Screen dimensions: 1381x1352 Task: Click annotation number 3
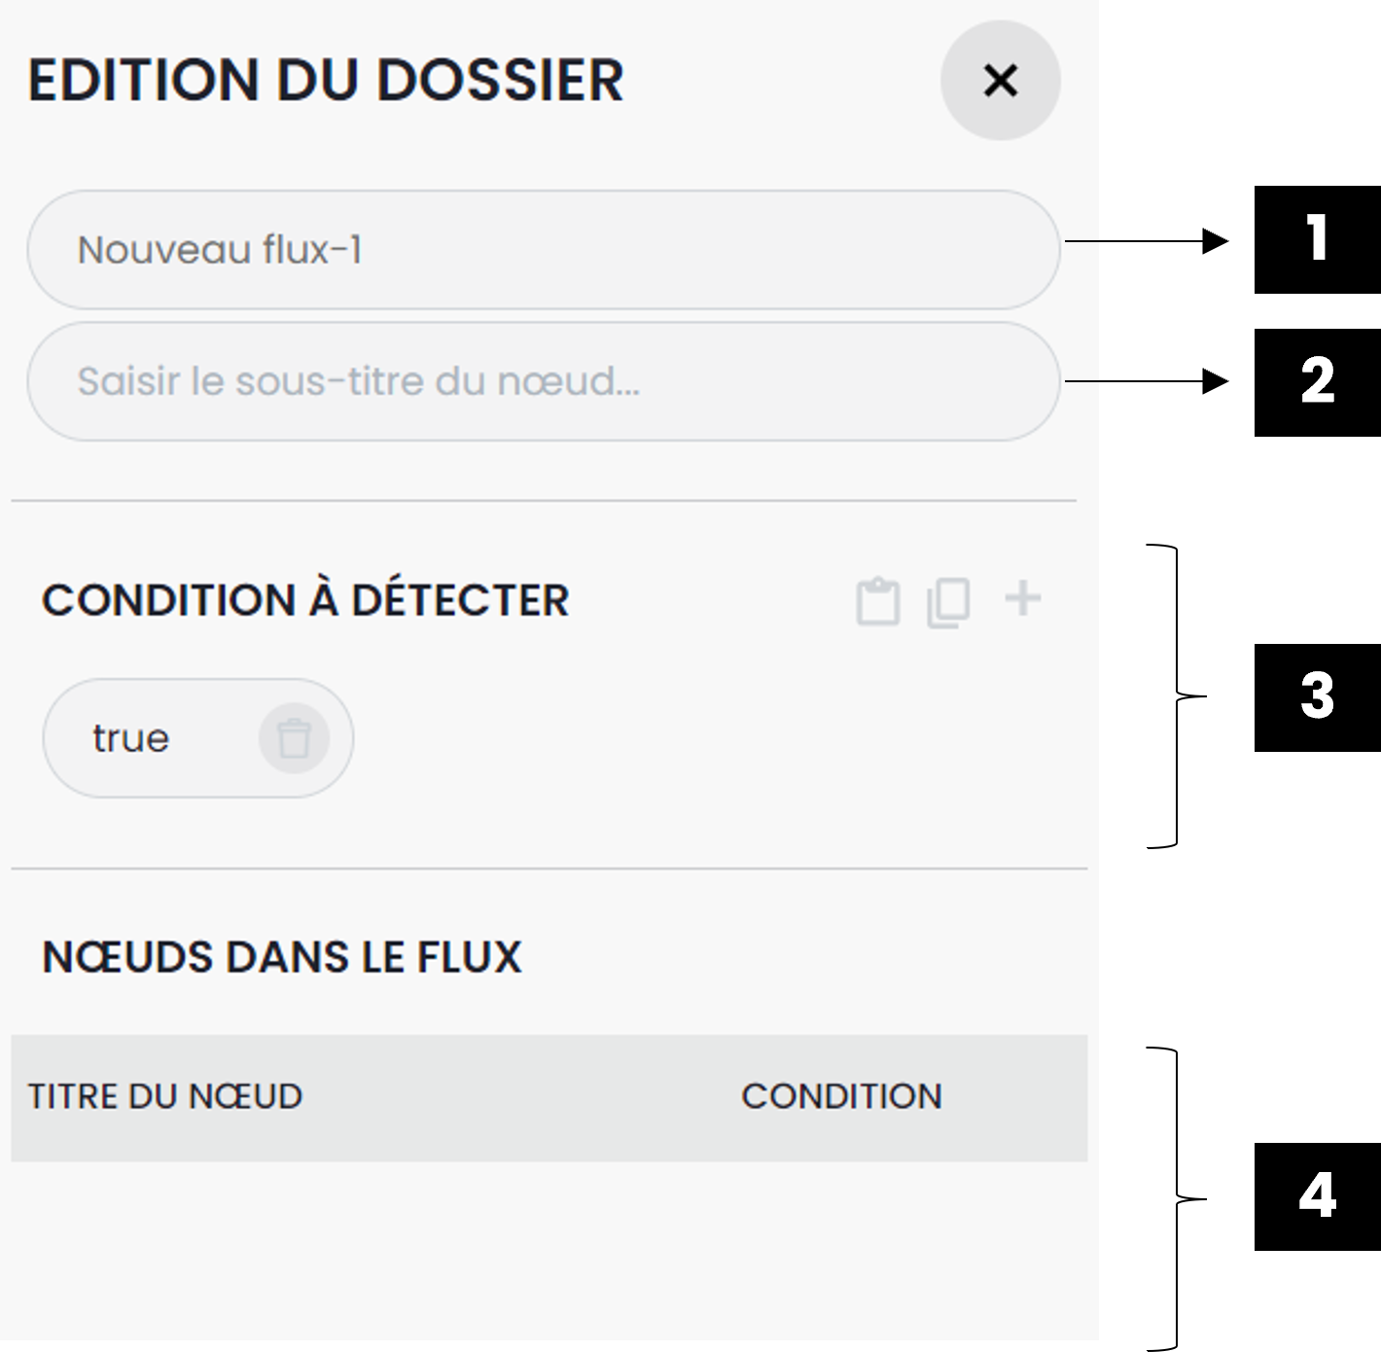(1318, 696)
